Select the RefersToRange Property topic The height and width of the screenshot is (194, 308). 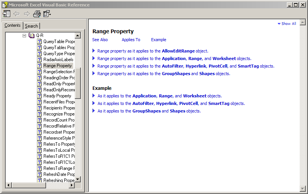tap(59, 168)
